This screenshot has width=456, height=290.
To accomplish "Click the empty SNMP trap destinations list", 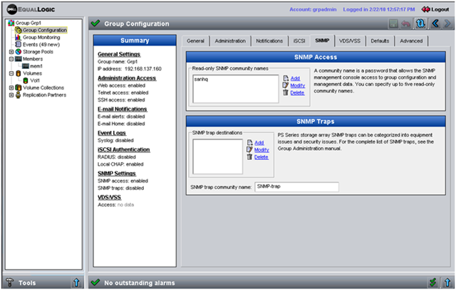I will [217, 156].
